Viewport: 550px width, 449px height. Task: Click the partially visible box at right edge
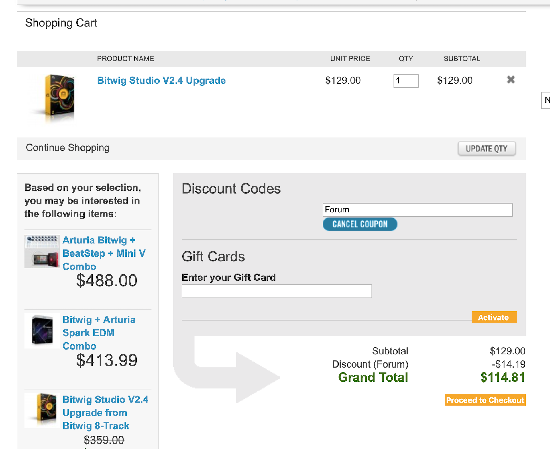546,100
